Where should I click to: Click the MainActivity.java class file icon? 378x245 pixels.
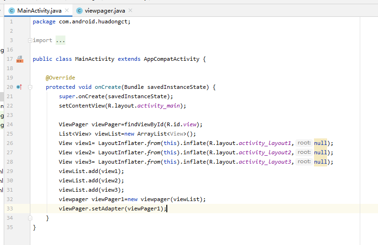coord(12,10)
